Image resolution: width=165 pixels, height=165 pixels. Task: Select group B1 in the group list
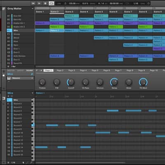point(20,19)
